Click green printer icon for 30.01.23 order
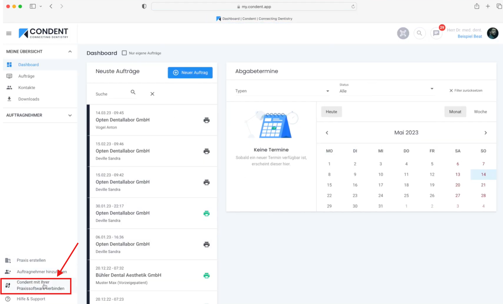 click(x=206, y=213)
